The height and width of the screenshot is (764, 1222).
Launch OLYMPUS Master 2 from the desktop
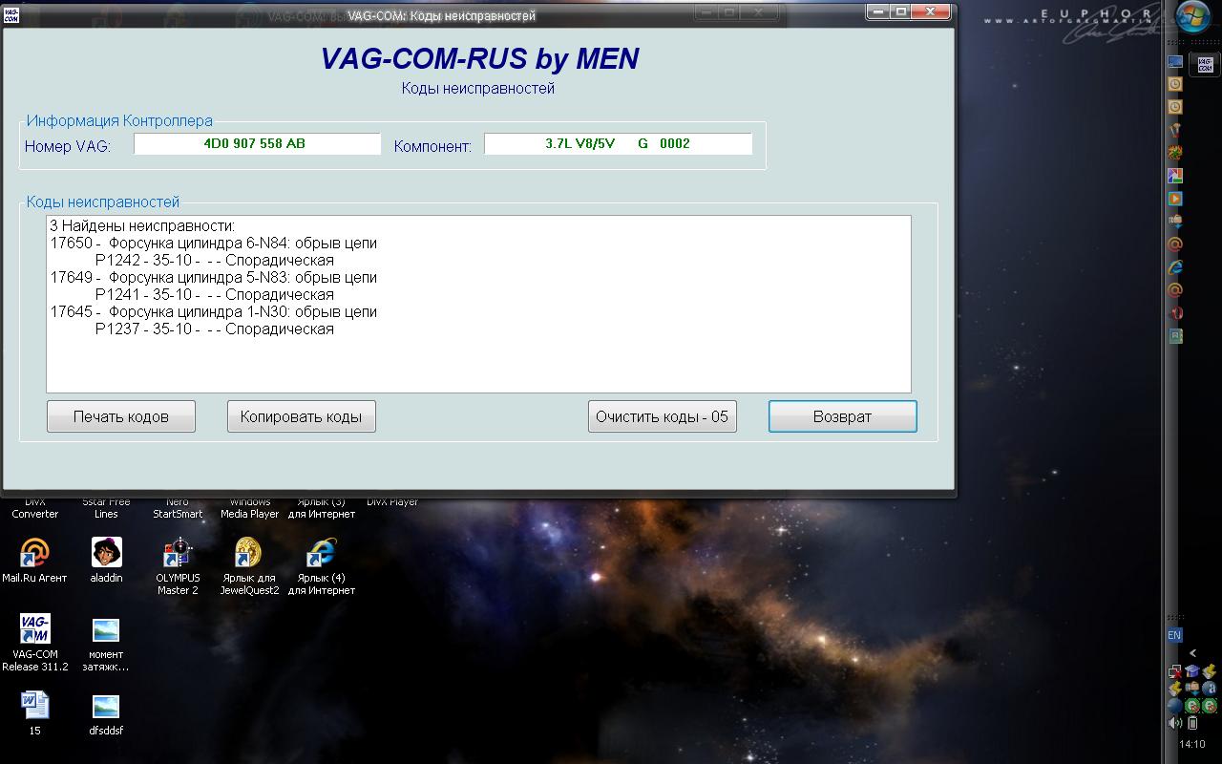click(x=178, y=554)
